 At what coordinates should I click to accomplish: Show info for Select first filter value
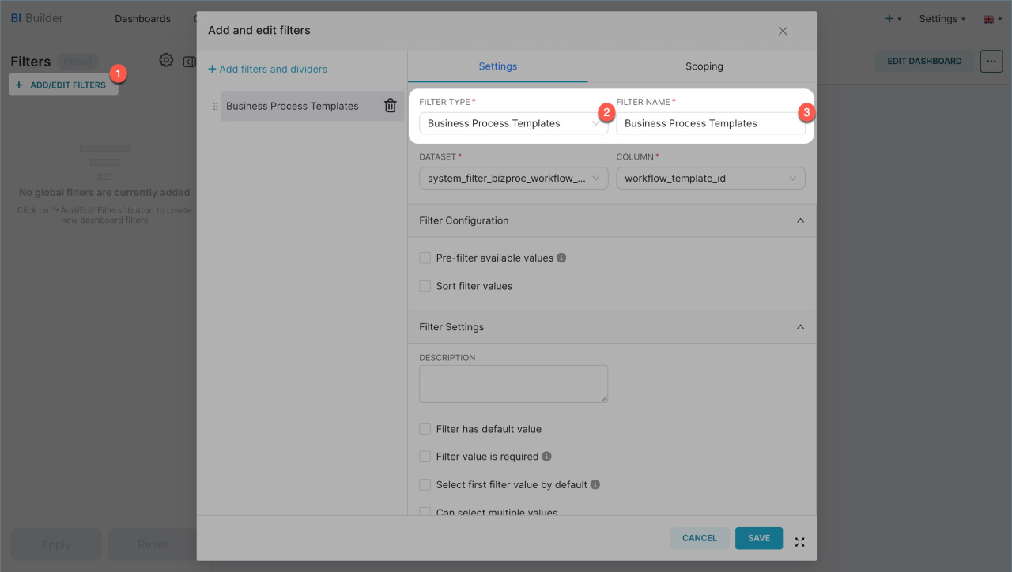595,484
